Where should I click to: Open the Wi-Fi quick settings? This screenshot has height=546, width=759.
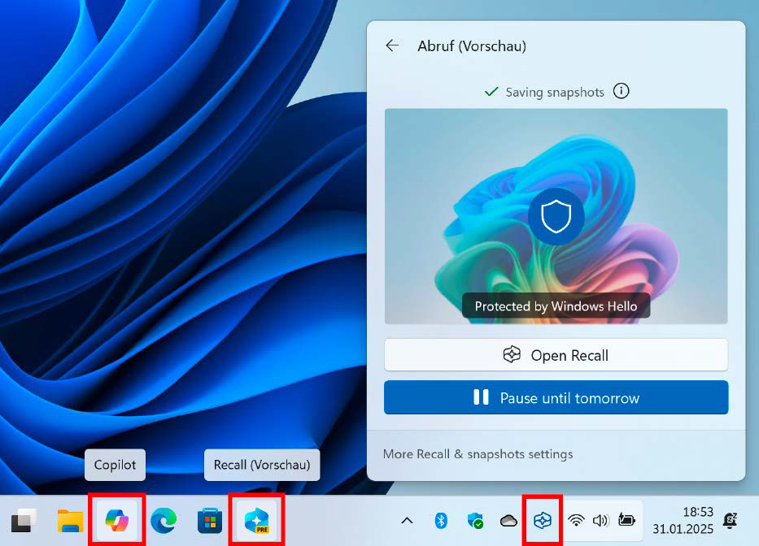(x=577, y=520)
